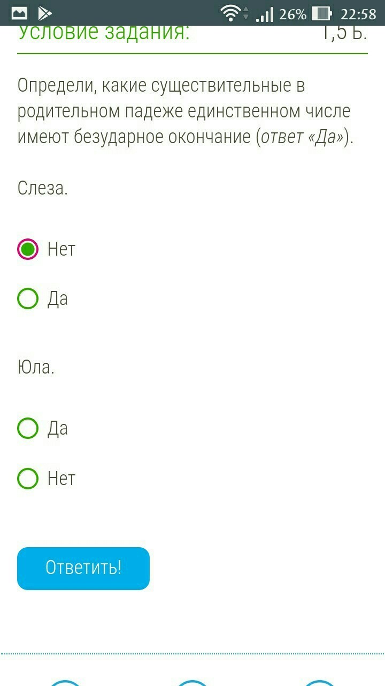This screenshot has width=385, height=686.
Task: Tap the left circular button at bottom
Action: click(64, 682)
